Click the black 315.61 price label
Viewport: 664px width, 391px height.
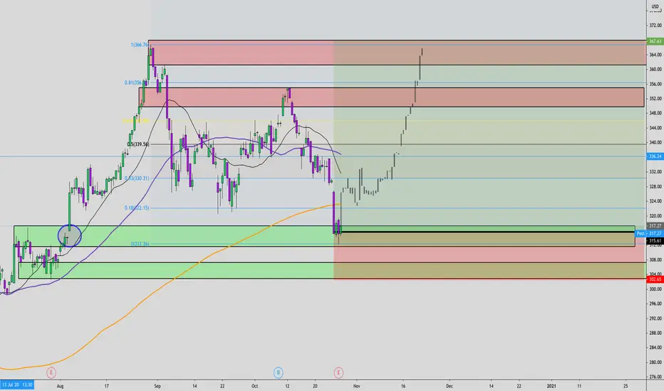point(655,240)
